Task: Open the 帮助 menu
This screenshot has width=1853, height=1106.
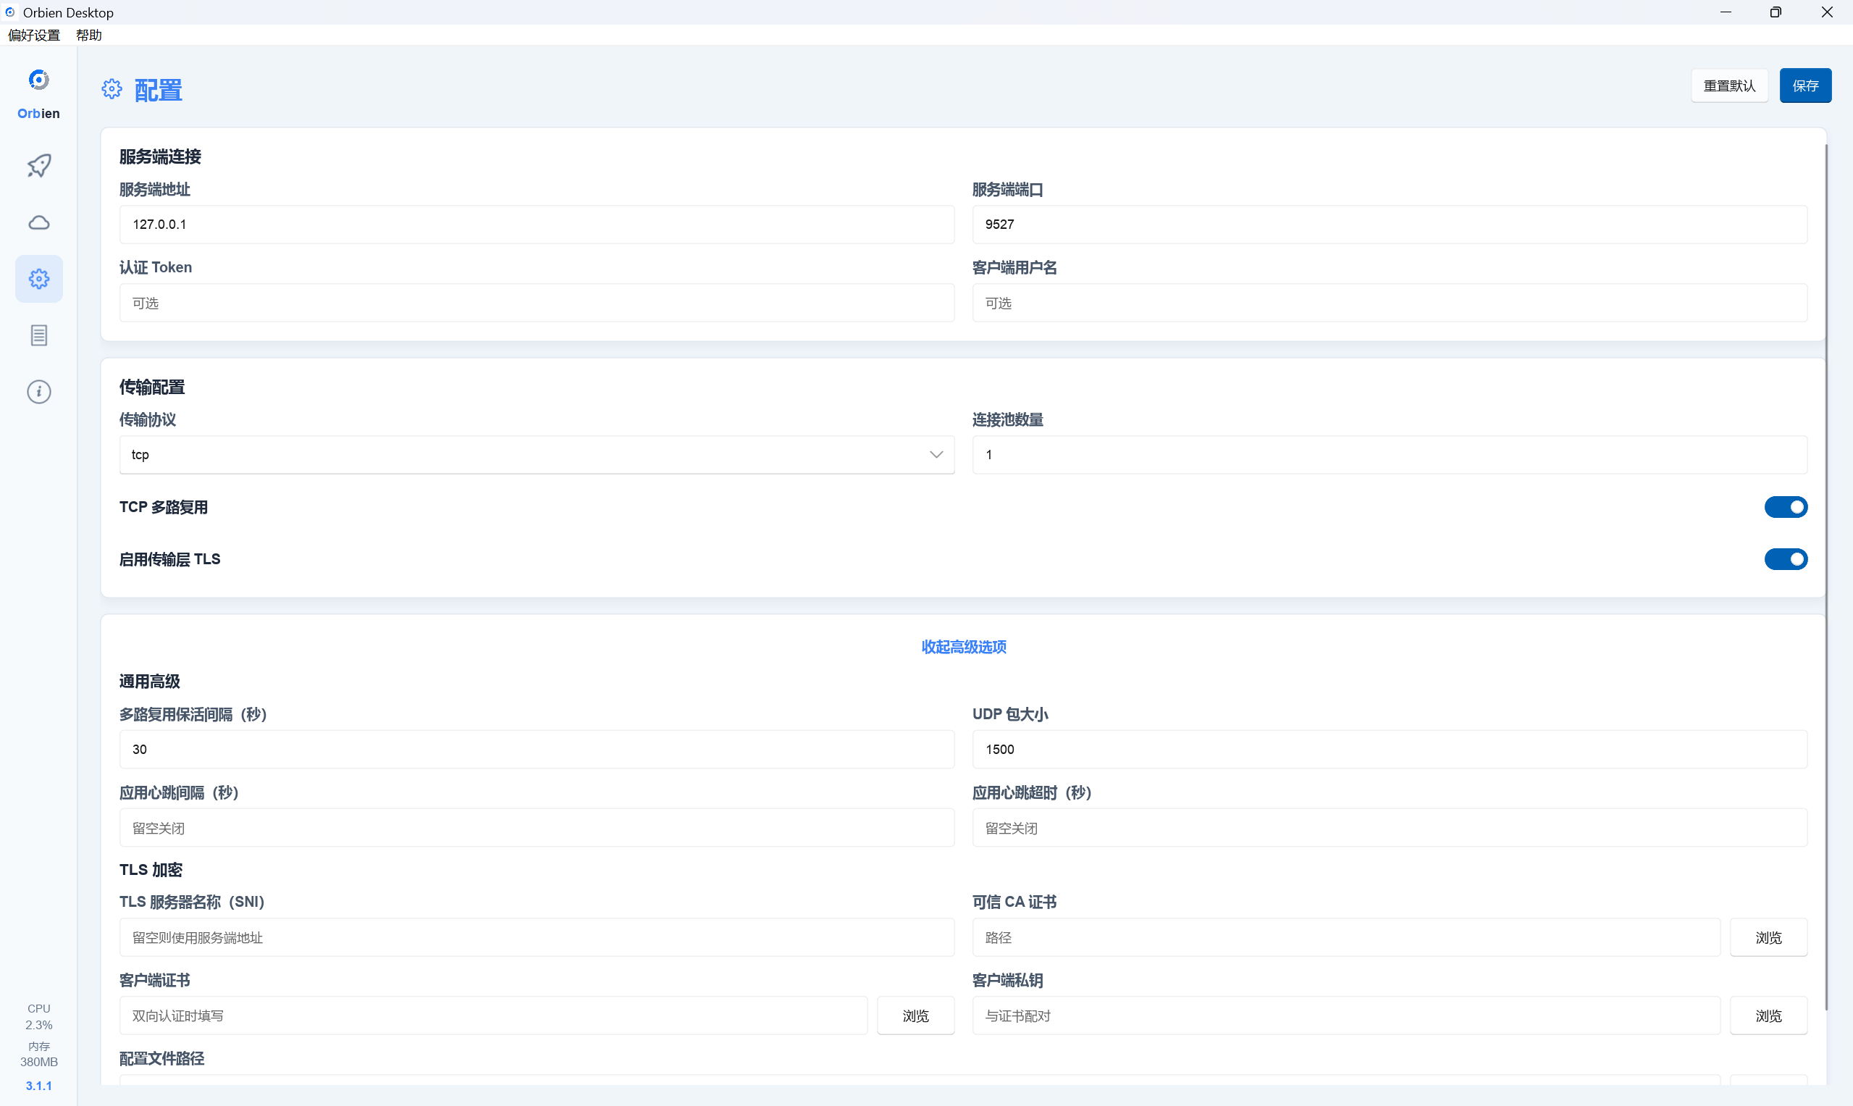Action: pyautogui.click(x=88, y=35)
